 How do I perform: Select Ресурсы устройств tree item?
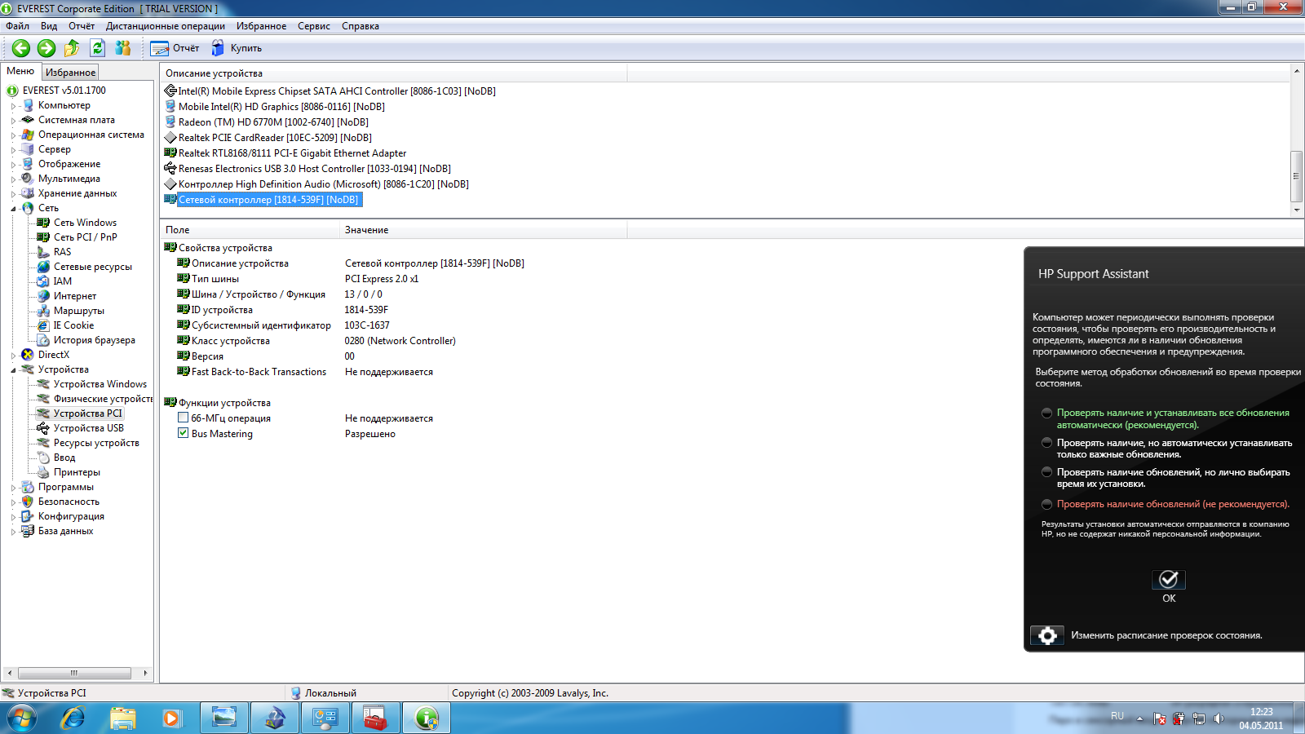[96, 443]
